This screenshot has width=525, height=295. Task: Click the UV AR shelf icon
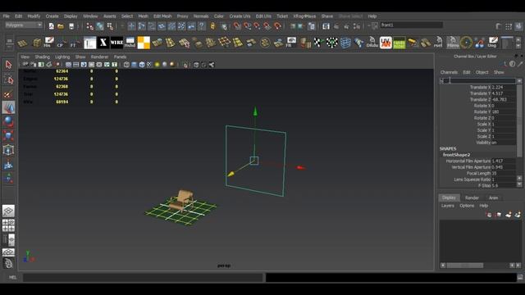386,43
